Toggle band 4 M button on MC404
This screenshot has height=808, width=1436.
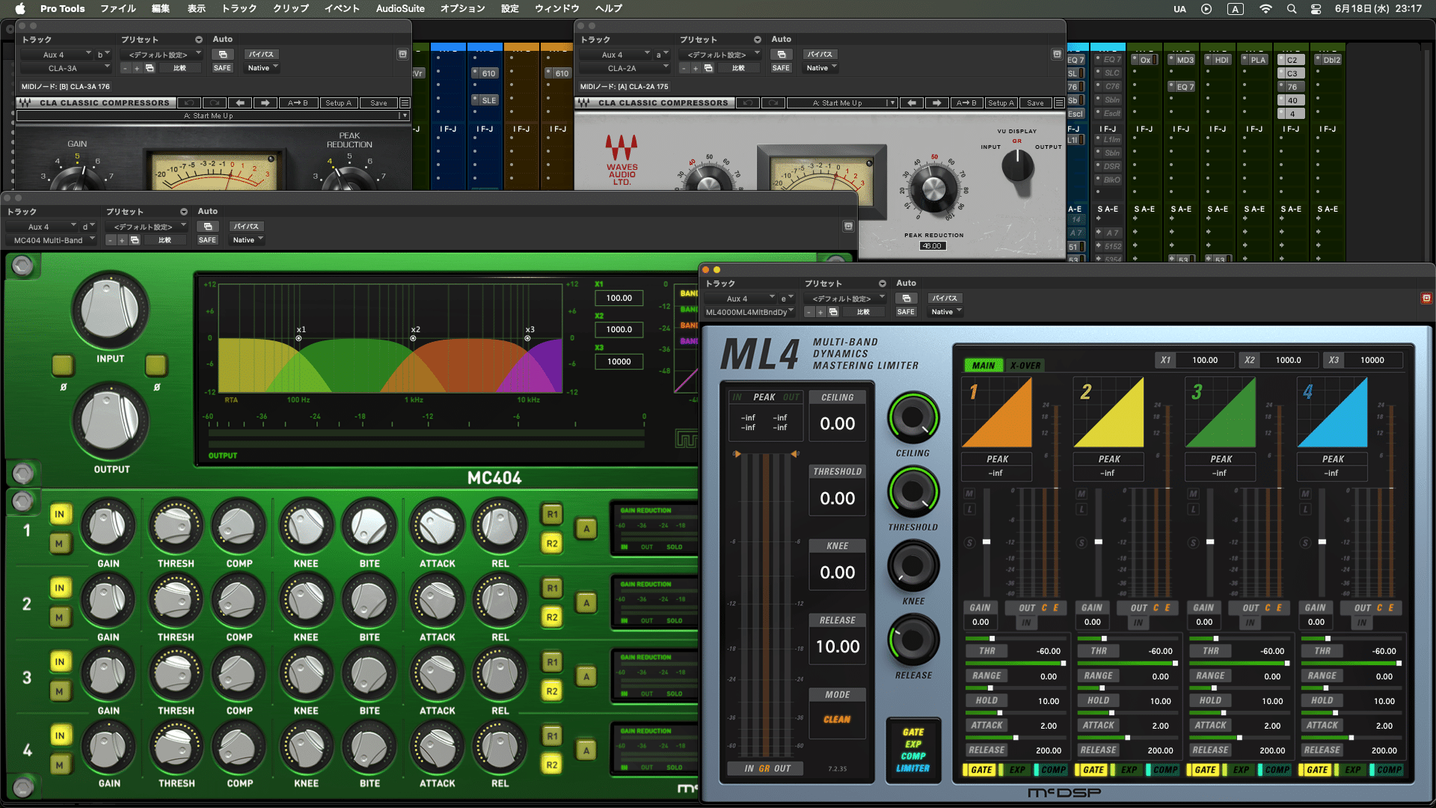click(59, 765)
